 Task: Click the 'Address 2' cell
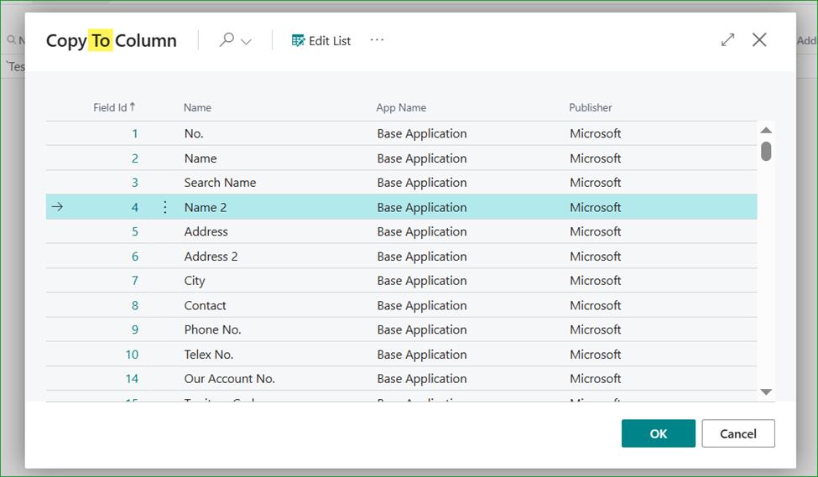[211, 257]
